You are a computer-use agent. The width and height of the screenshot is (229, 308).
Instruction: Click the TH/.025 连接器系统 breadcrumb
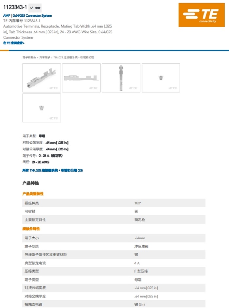pyautogui.click(x=65, y=57)
